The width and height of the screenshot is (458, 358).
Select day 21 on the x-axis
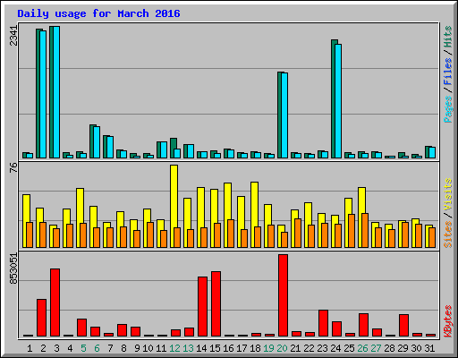point(295,348)
